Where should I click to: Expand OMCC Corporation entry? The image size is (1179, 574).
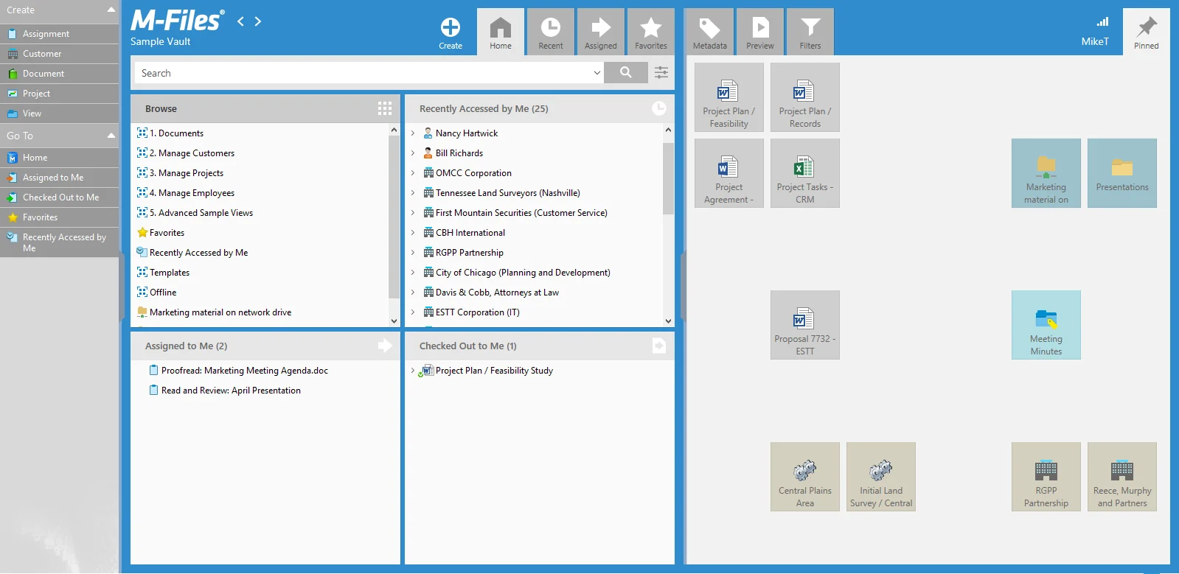click(413, 173)
